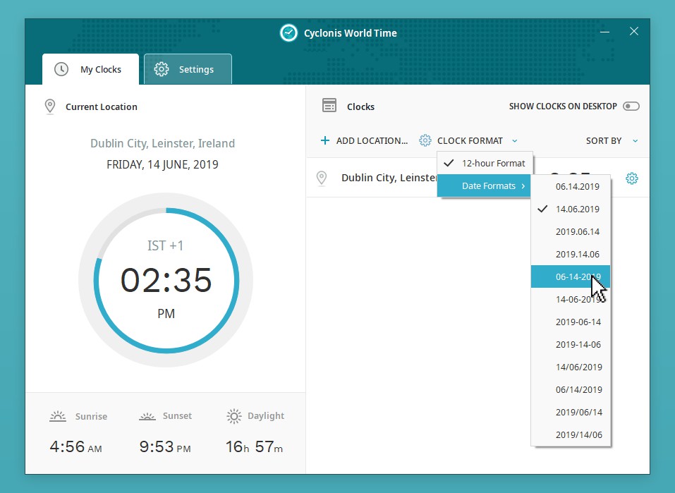Screen dimensions: 675x493
Task: Open the Dublin City clock gear settings
Action: point(632,178)
